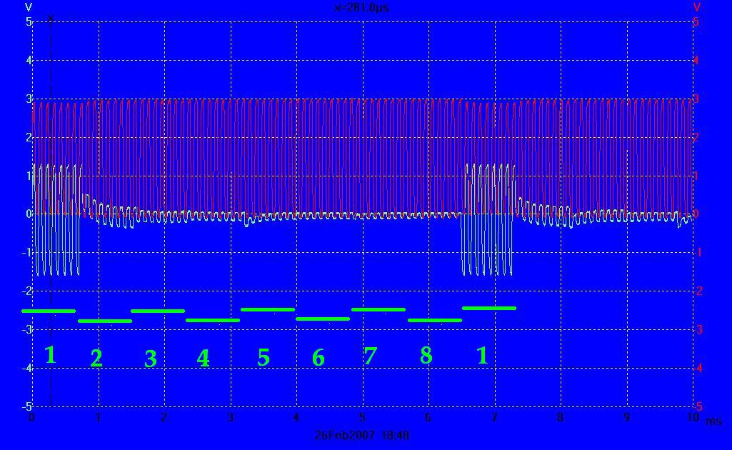The width and height of the screenshot is (732, 450).
Task: Select the green number 2 label
Action: point(96,358)
